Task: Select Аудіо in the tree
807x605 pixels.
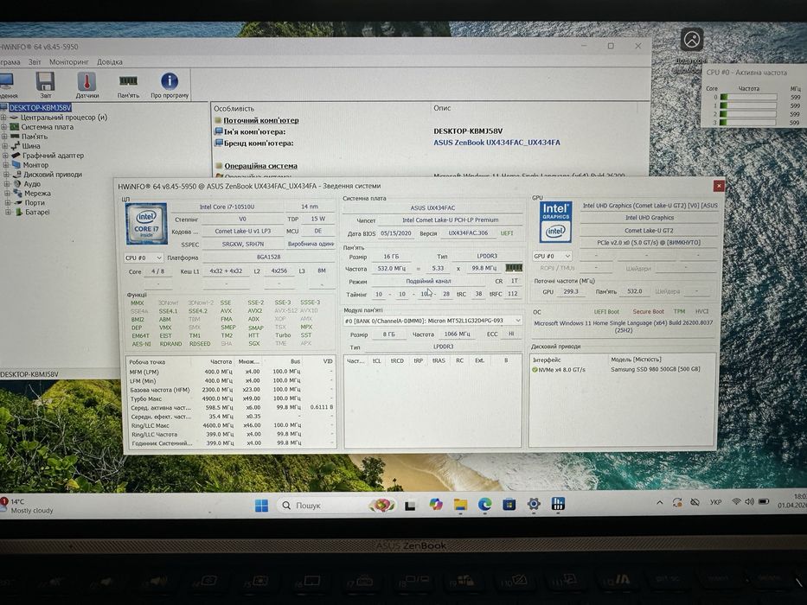Action: [32, 183]
